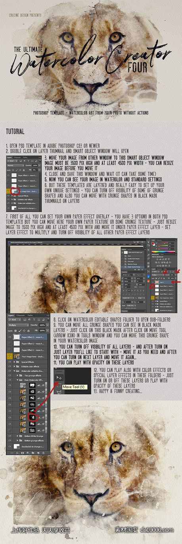Image resolution: width=182 pixels, height=544 pixels.
Task: Open the Multiply blend mode dropdown
Action: (19, 325)
